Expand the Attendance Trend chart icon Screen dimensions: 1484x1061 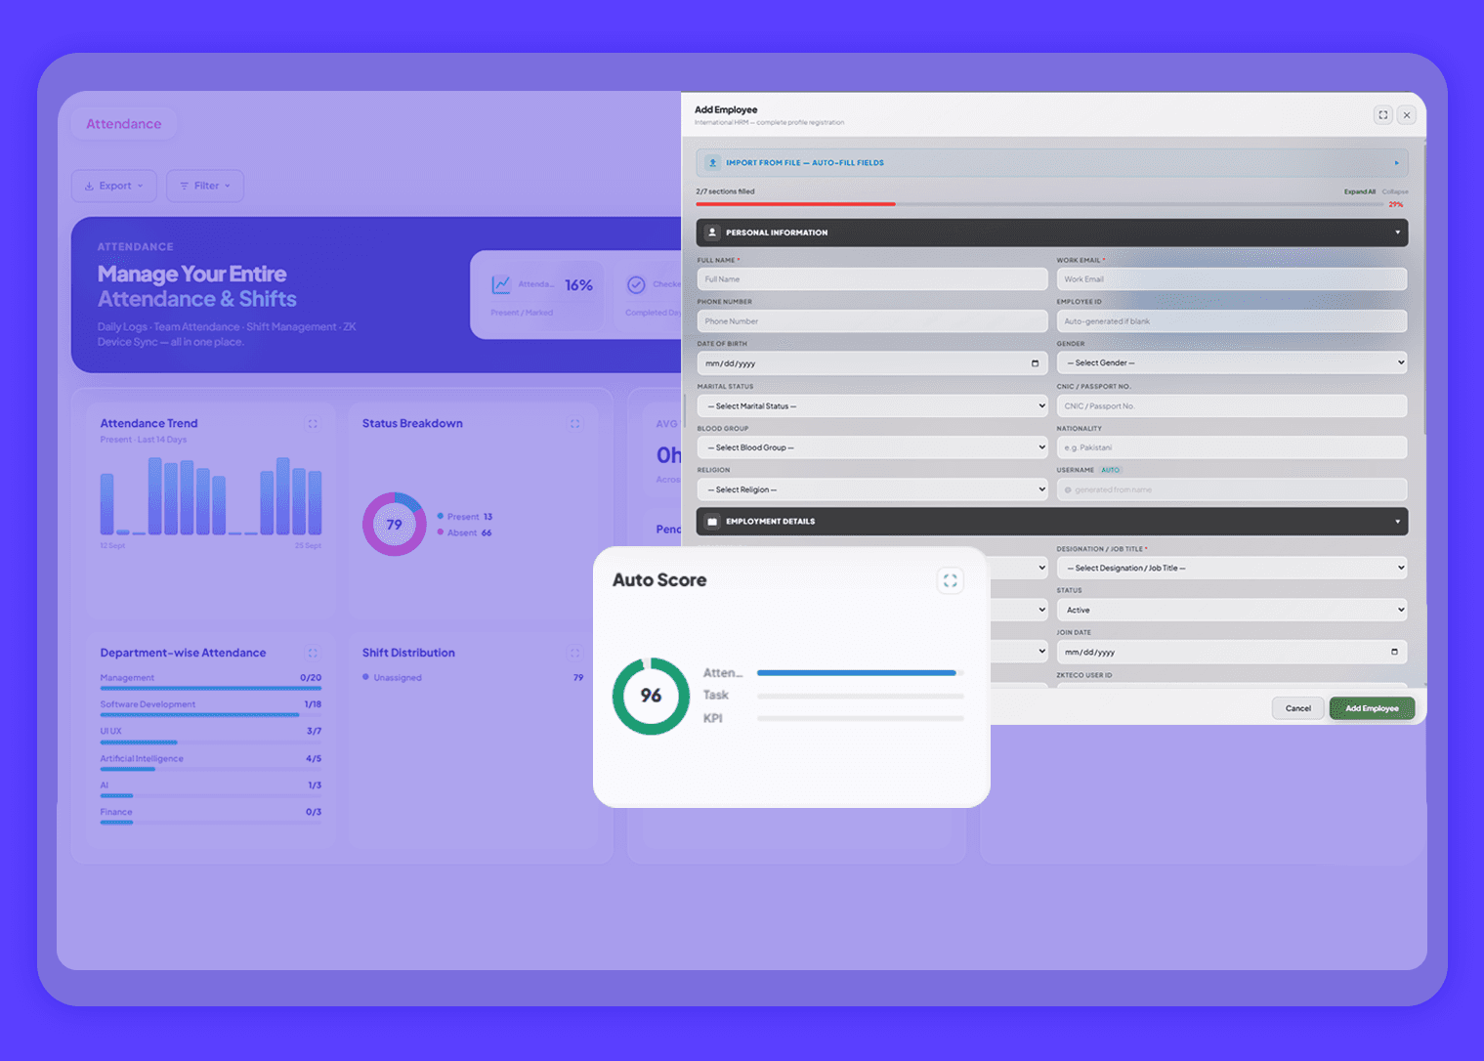(x=313, y=424)
